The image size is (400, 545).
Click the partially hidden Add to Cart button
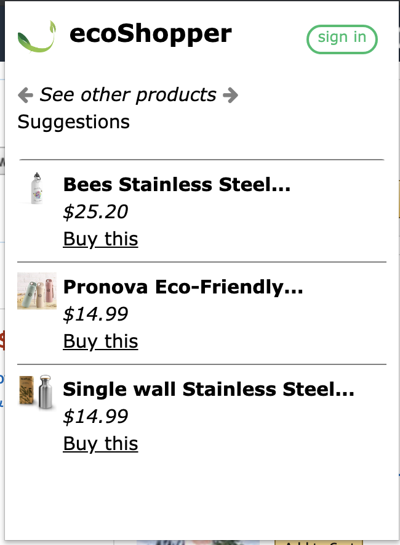tap(317, 541)
